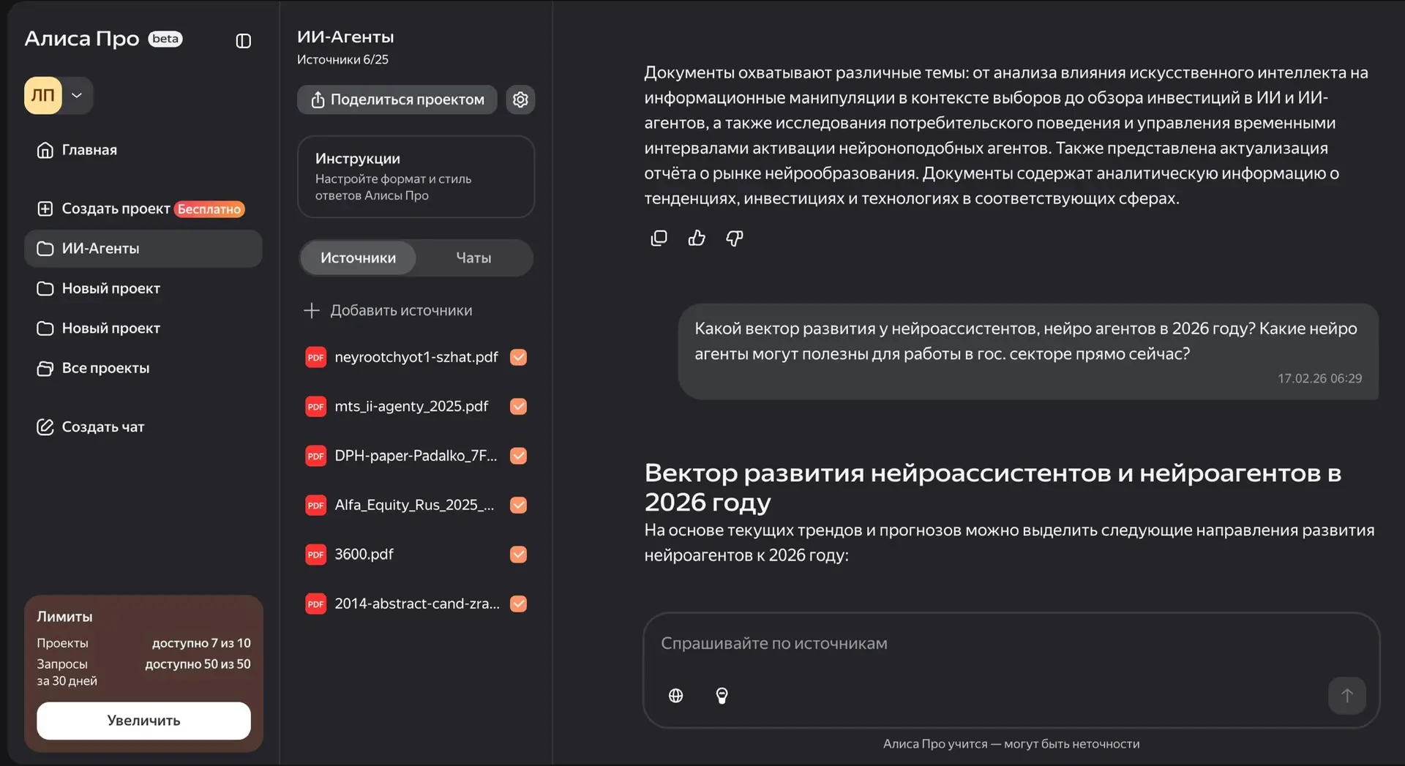The height and width of the screenshot is (766, 1405).
Task: Click the timestamp 17.02.26 06:29
Action: point(1319,378)
